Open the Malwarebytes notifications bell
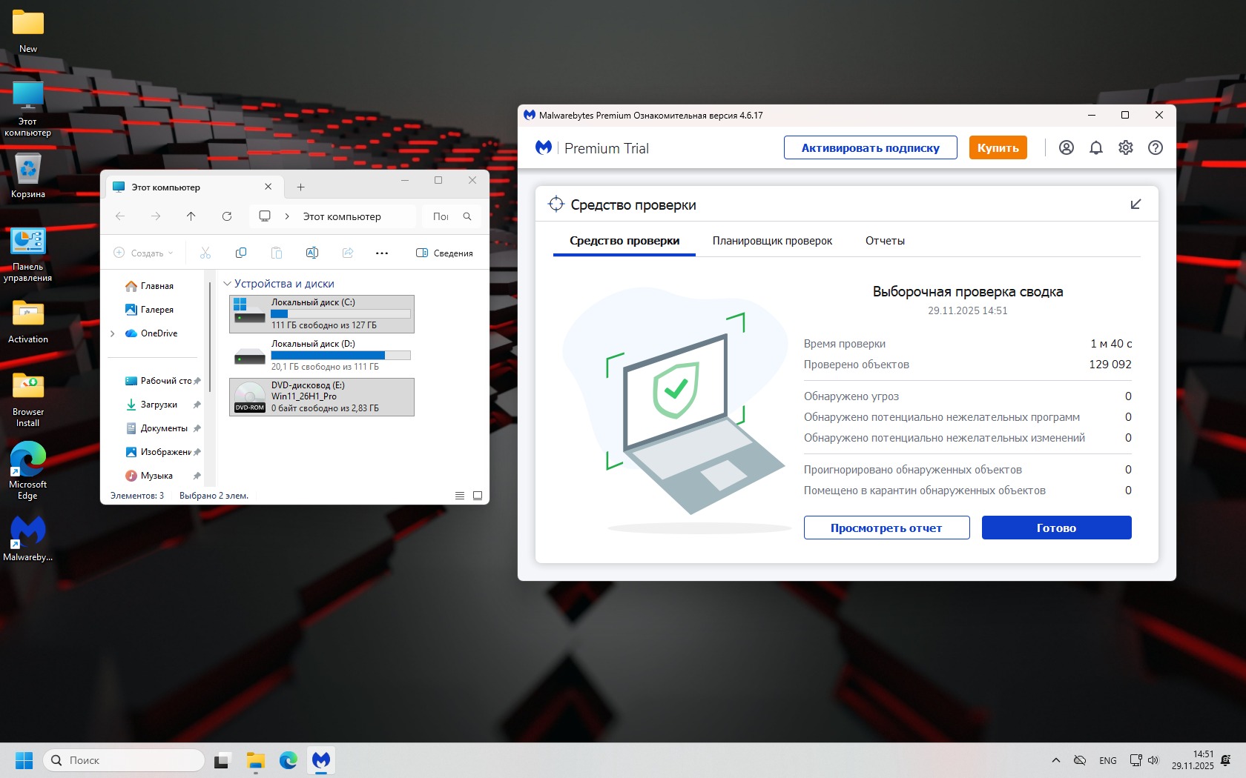 click(x=1095, y=147)
